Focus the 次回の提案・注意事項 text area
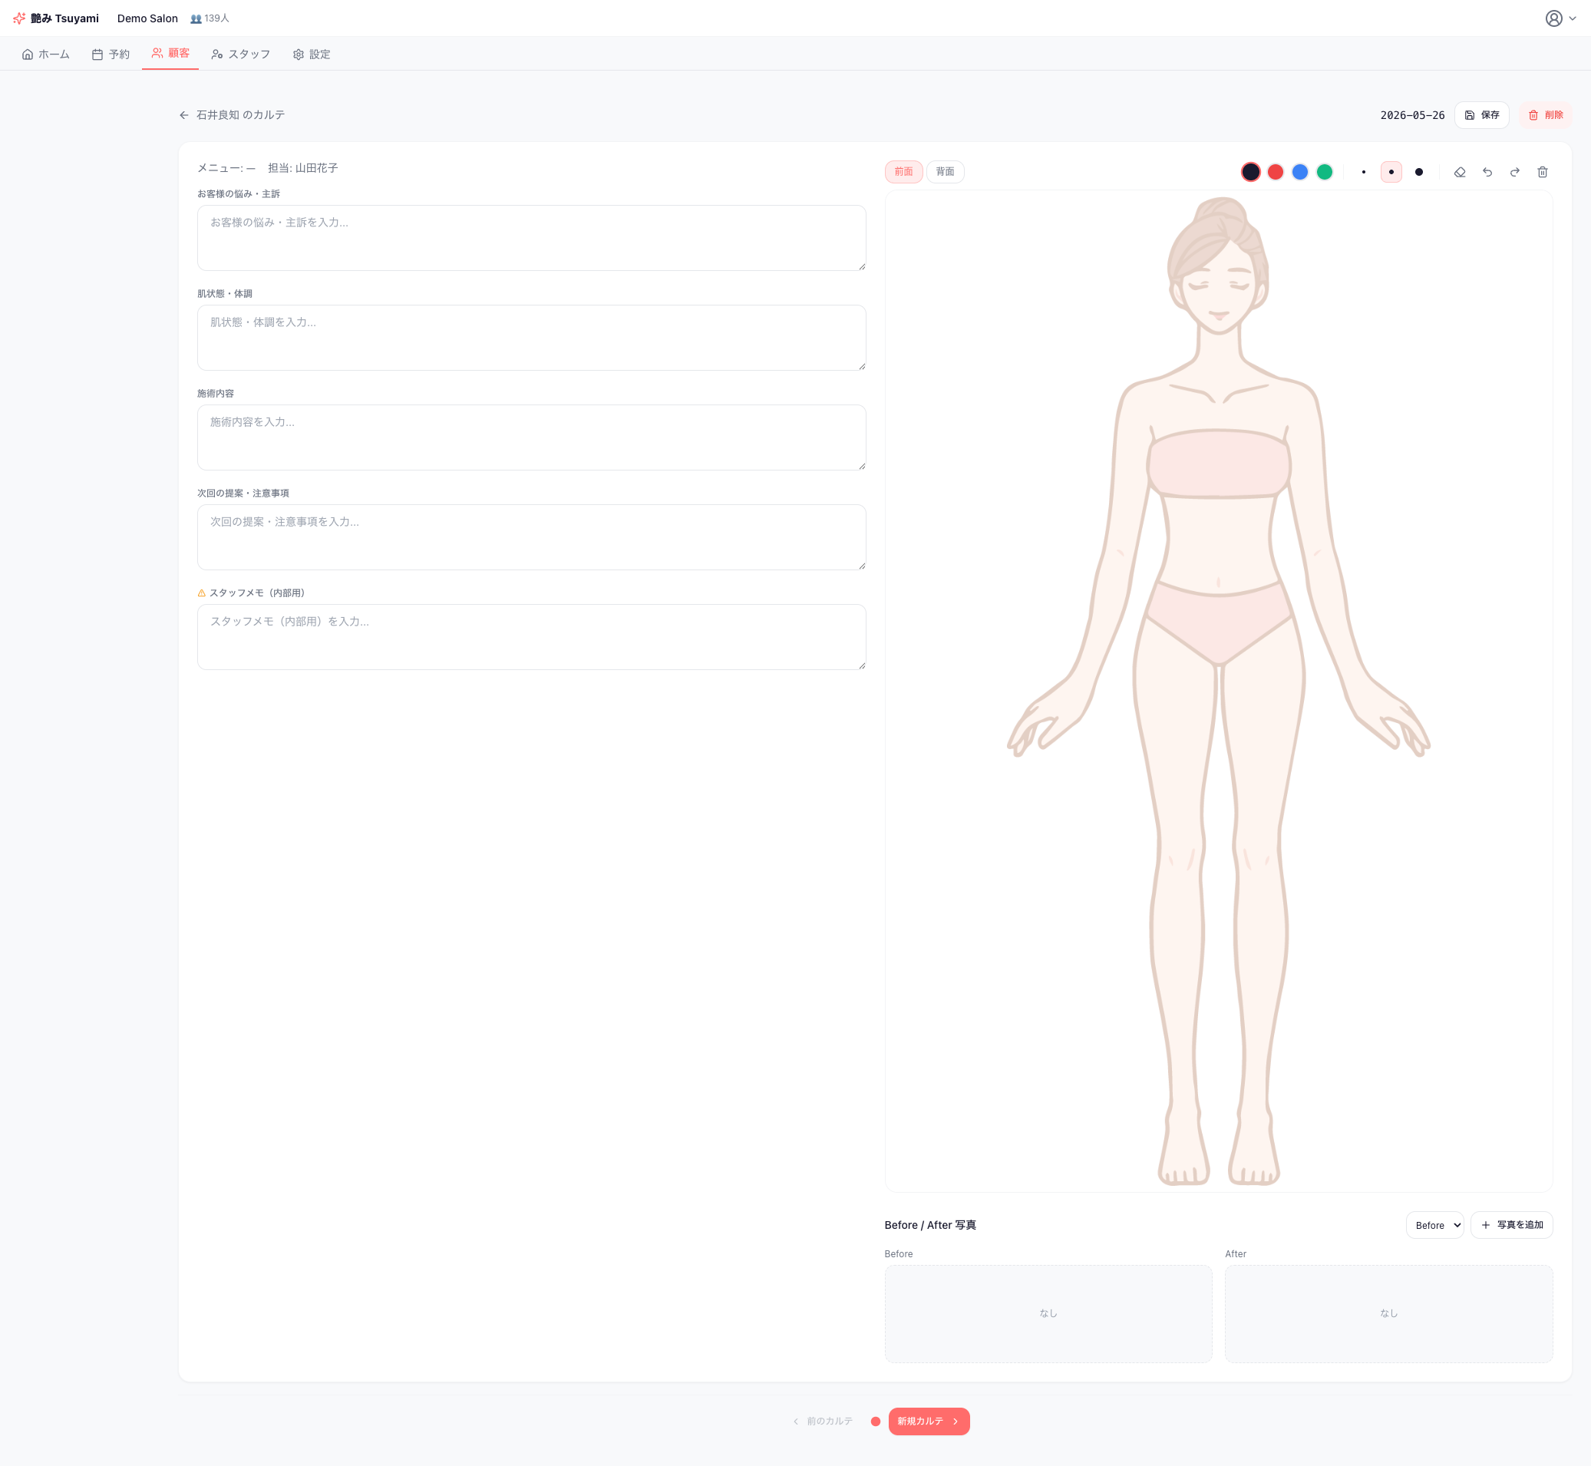 (x=531, y=537)
